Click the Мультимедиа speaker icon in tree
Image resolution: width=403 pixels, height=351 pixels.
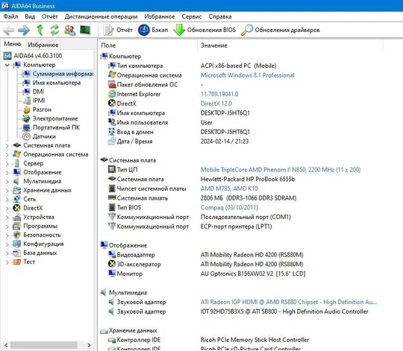point(16,181)
